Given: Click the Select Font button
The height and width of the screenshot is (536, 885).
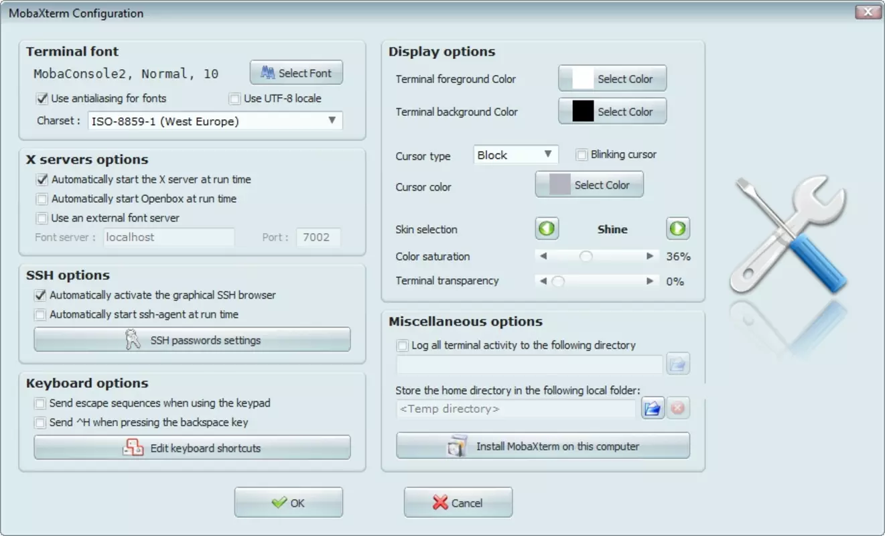Looking at the screenshot, I should click(296, 73).
